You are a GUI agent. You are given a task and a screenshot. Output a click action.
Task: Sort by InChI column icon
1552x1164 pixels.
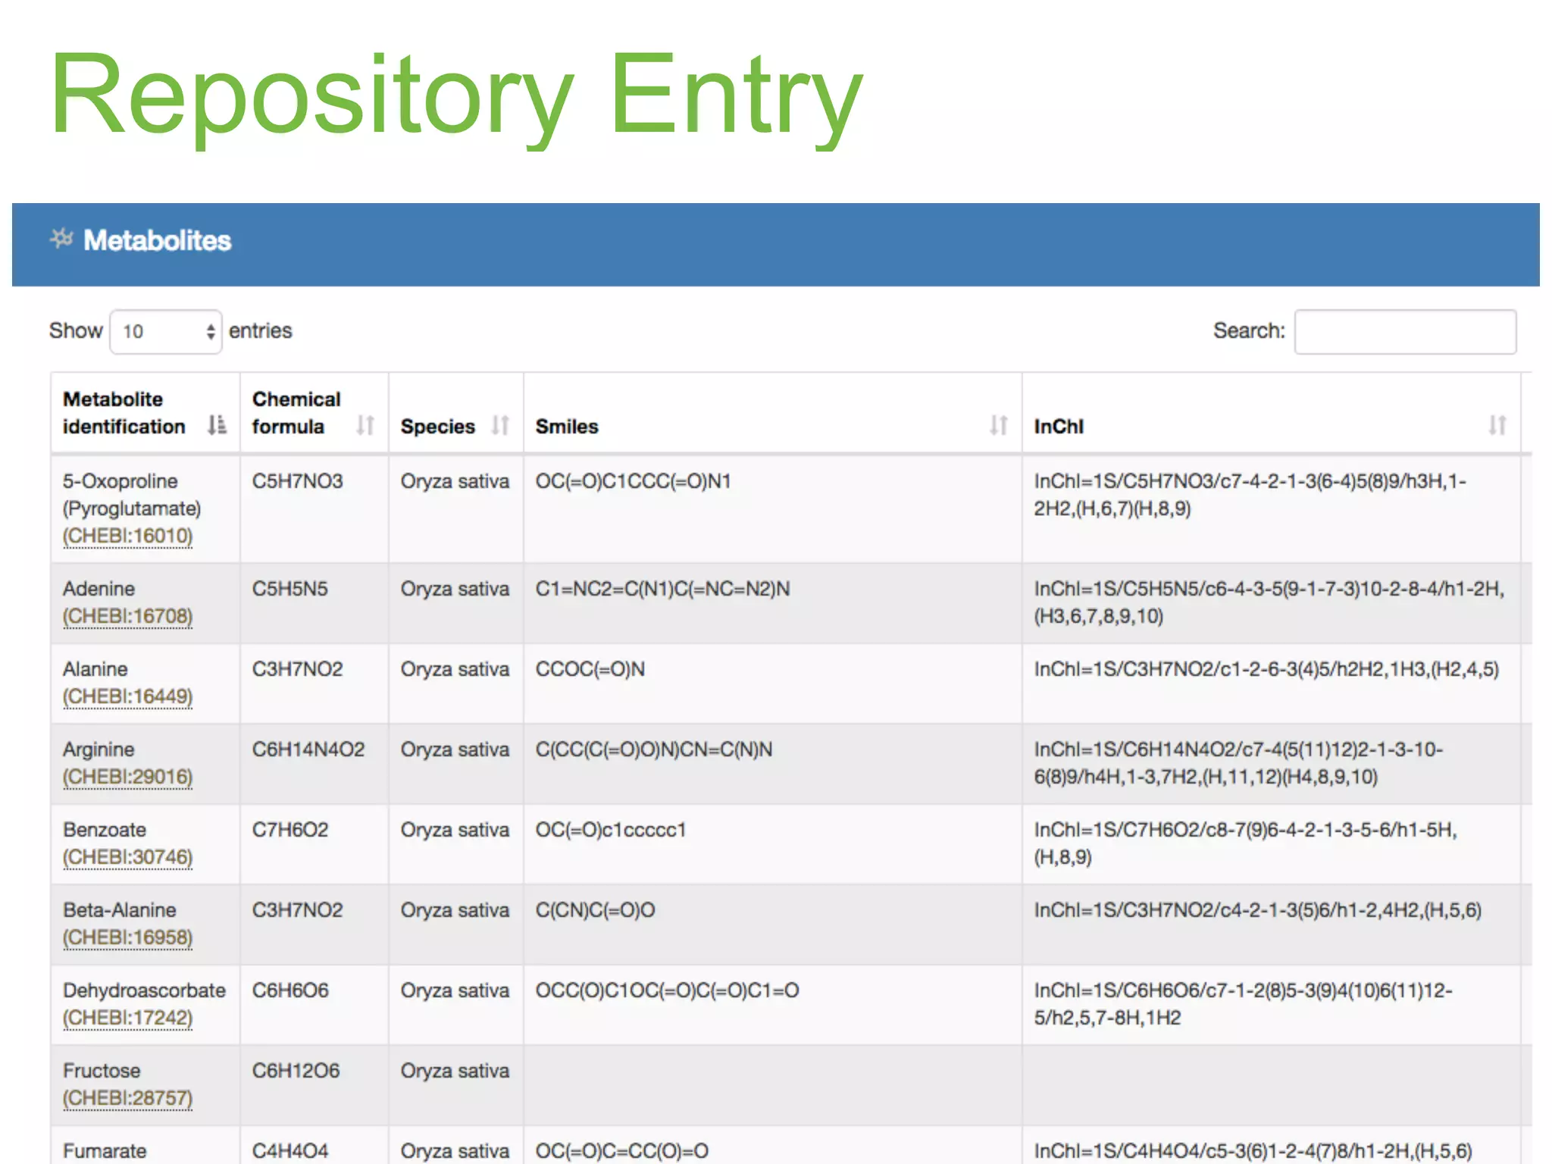coord(1497,425)
